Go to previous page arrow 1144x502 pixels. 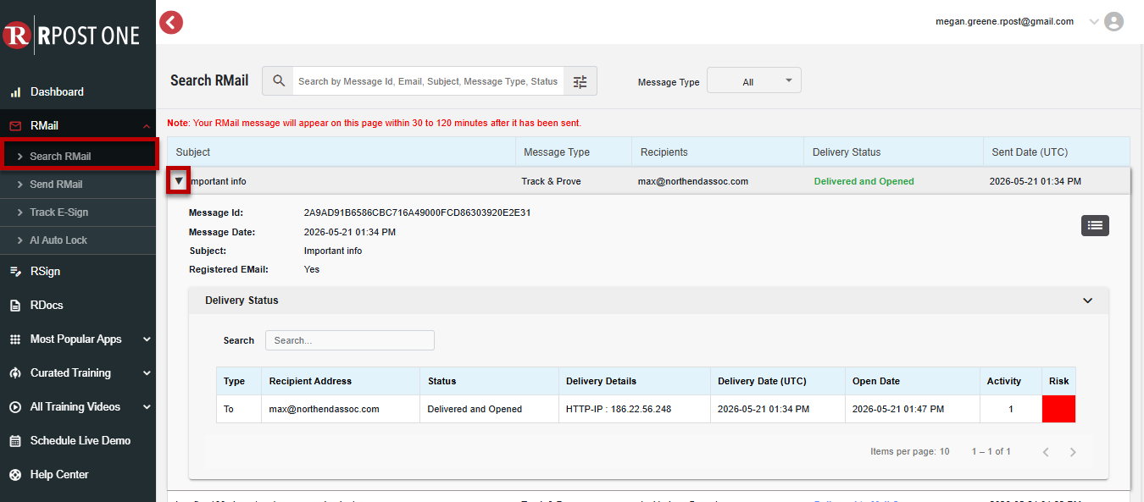click(1046, 452)
